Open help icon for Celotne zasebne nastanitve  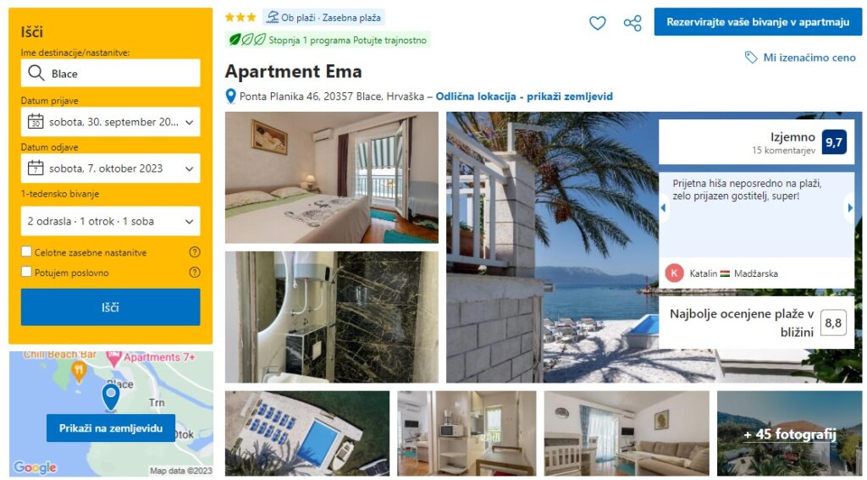pos(195,252)
